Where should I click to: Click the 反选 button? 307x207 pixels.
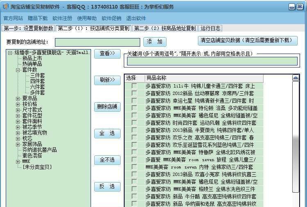point(107,187)
